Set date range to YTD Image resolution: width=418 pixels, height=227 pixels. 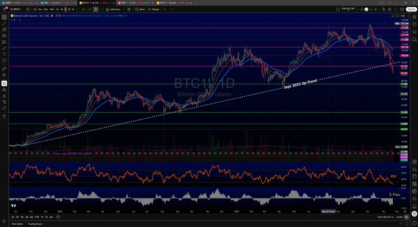(37, 217)
